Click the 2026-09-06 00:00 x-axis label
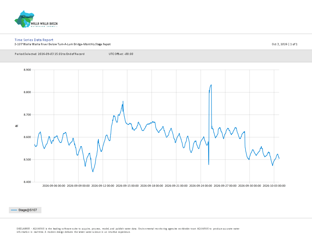This screenshot has width=312, height=241. (54, 186)
